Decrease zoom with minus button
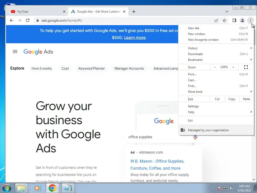 pos(215,67)
